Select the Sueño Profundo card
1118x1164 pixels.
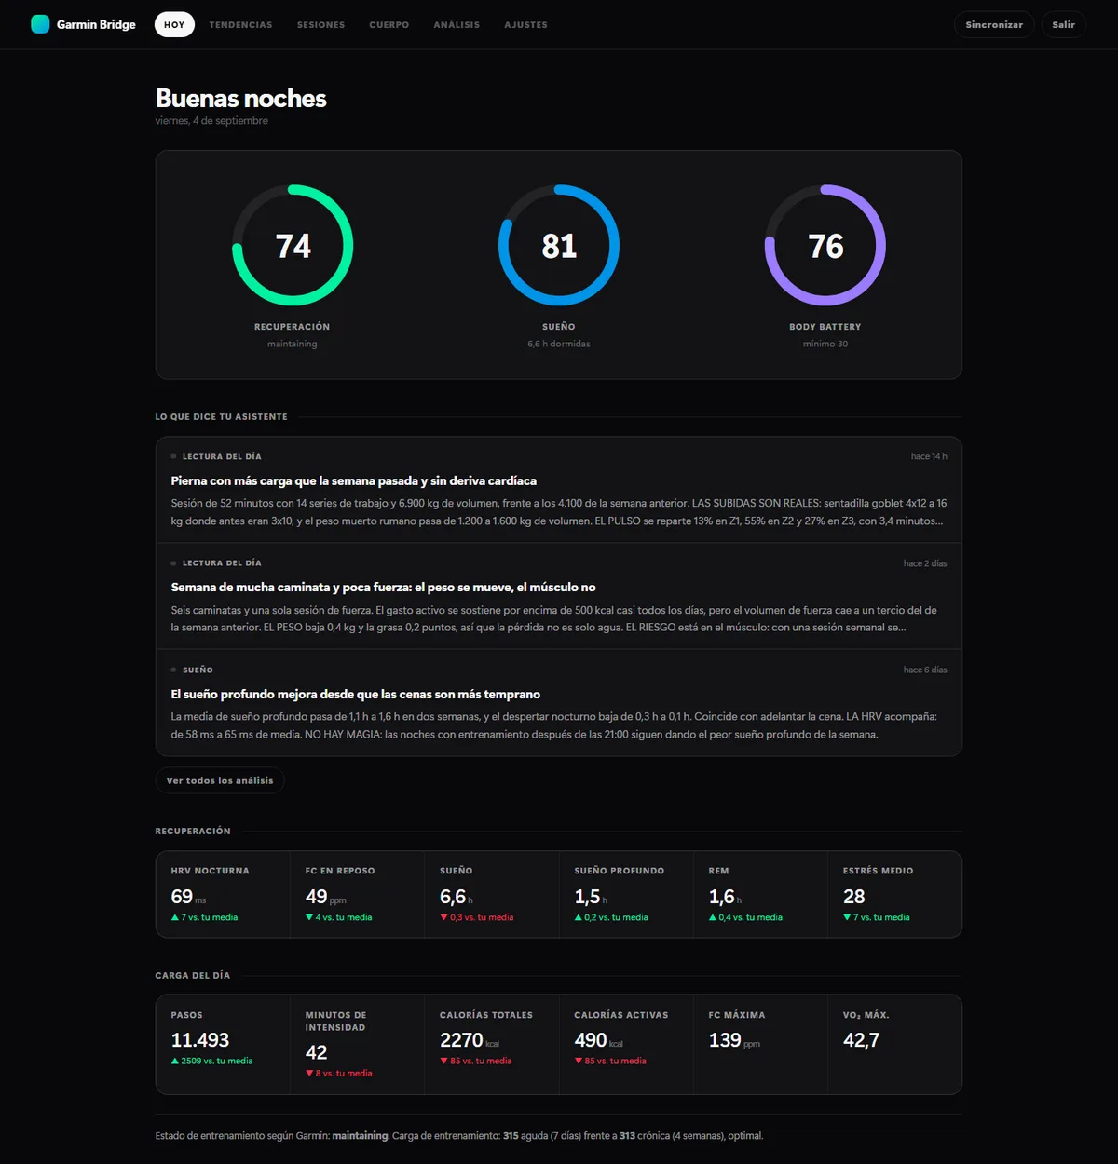pyautogui.click(x=626, y=894)
